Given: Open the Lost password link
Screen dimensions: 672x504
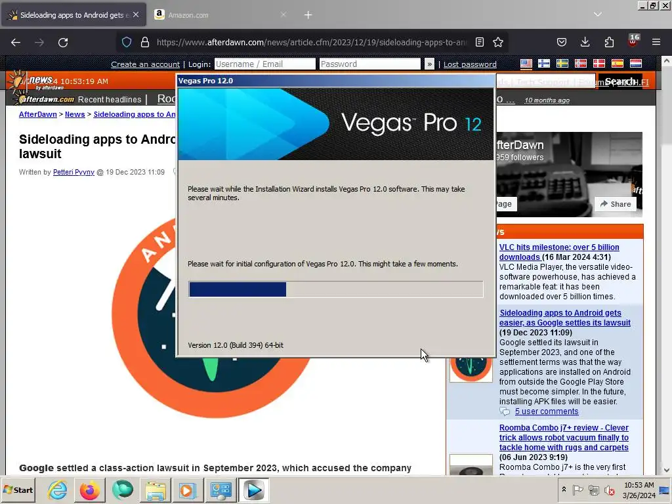Looking at the screenshot, I should pos(470,64).
